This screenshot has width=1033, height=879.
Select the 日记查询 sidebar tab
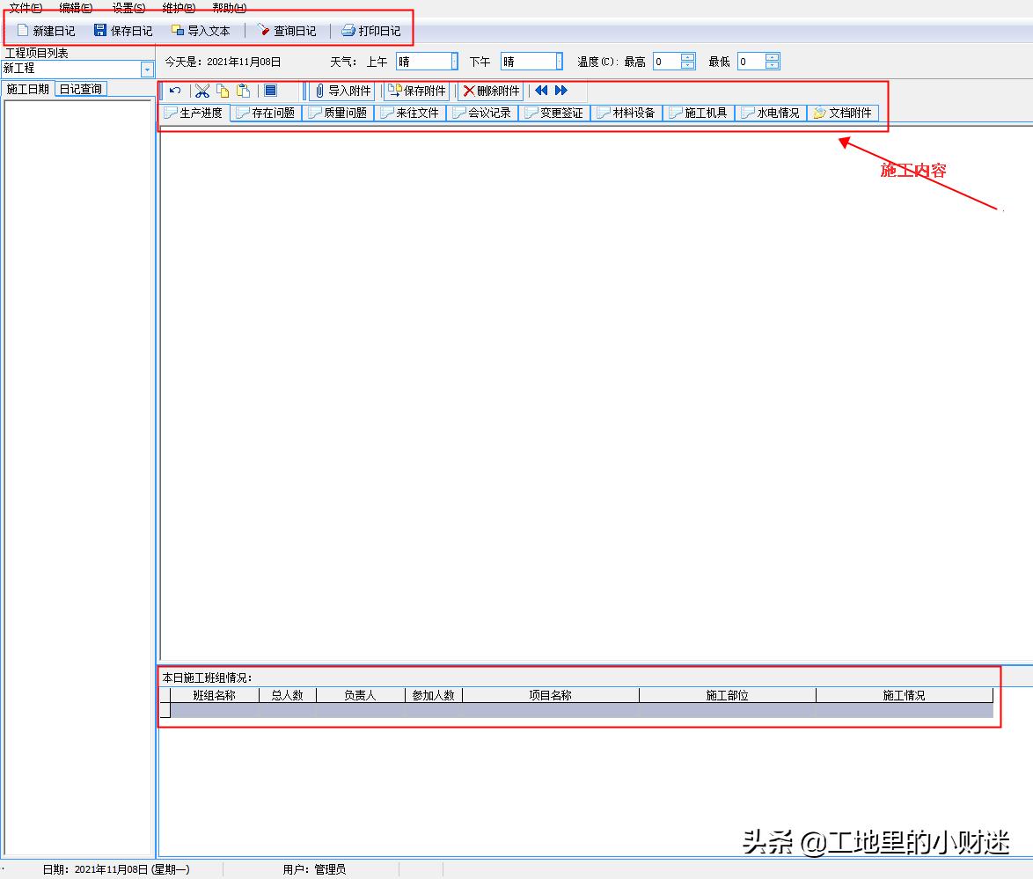pos(81,89)
